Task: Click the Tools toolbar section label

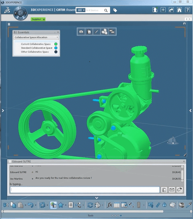Action: pos(91,216)
